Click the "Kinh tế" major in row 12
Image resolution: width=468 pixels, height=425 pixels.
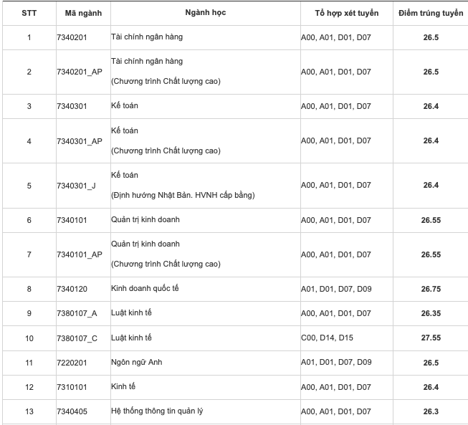(x=123, y=387)
